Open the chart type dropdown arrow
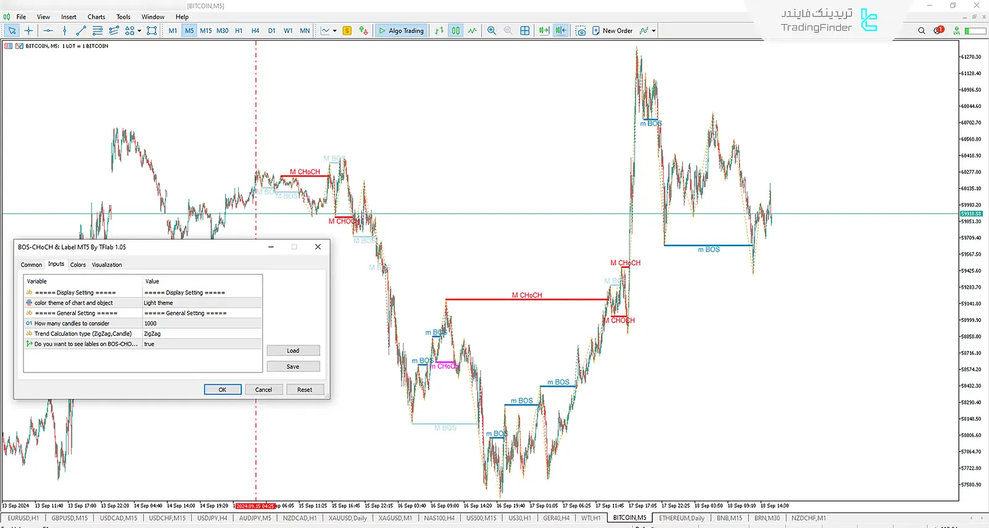989x528 pixels. [x=335, y=31]
